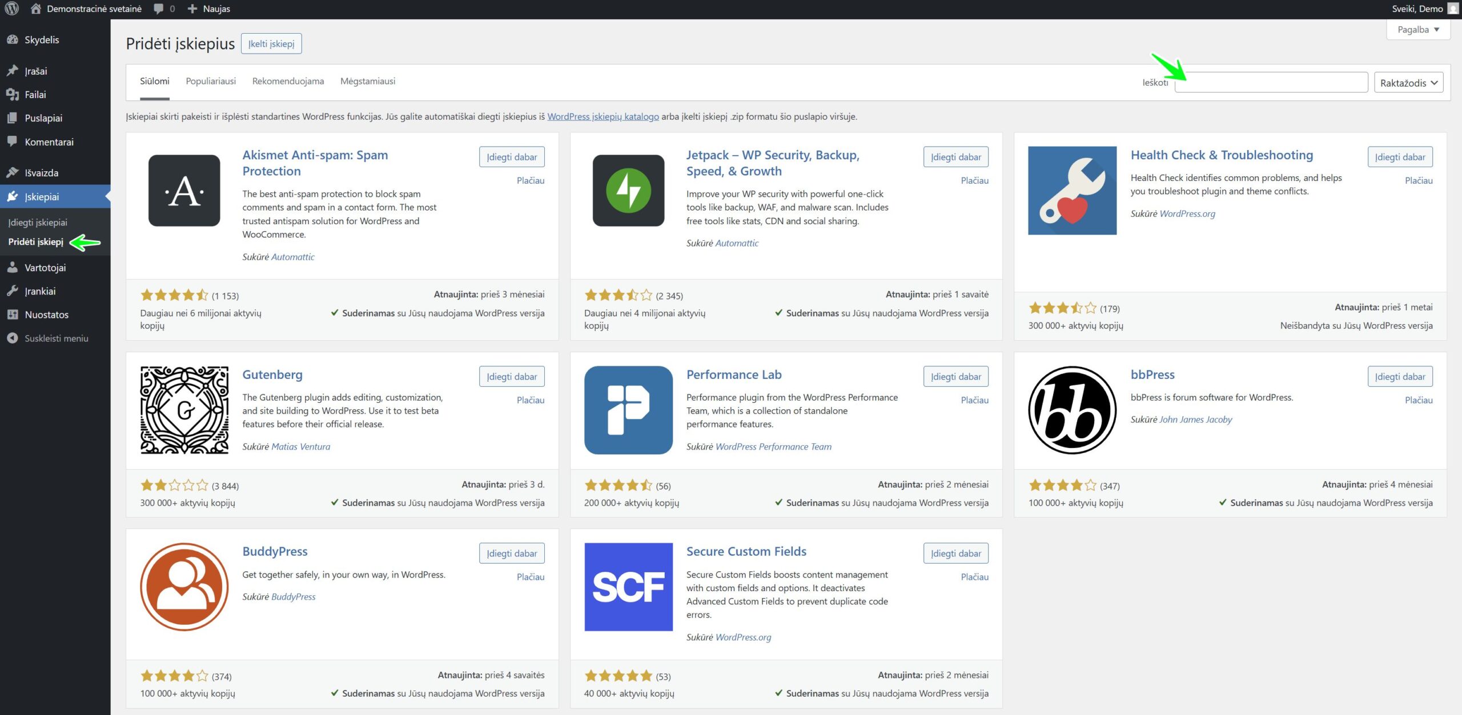Screen dimensions: 1462x715
Task: Expand the Pagalba help panel
Action: (x=1418, y=30)
